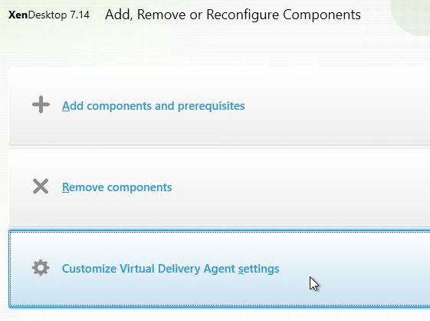Click the word Customize in third option
The image size is (430, 321).
[89, 269]
